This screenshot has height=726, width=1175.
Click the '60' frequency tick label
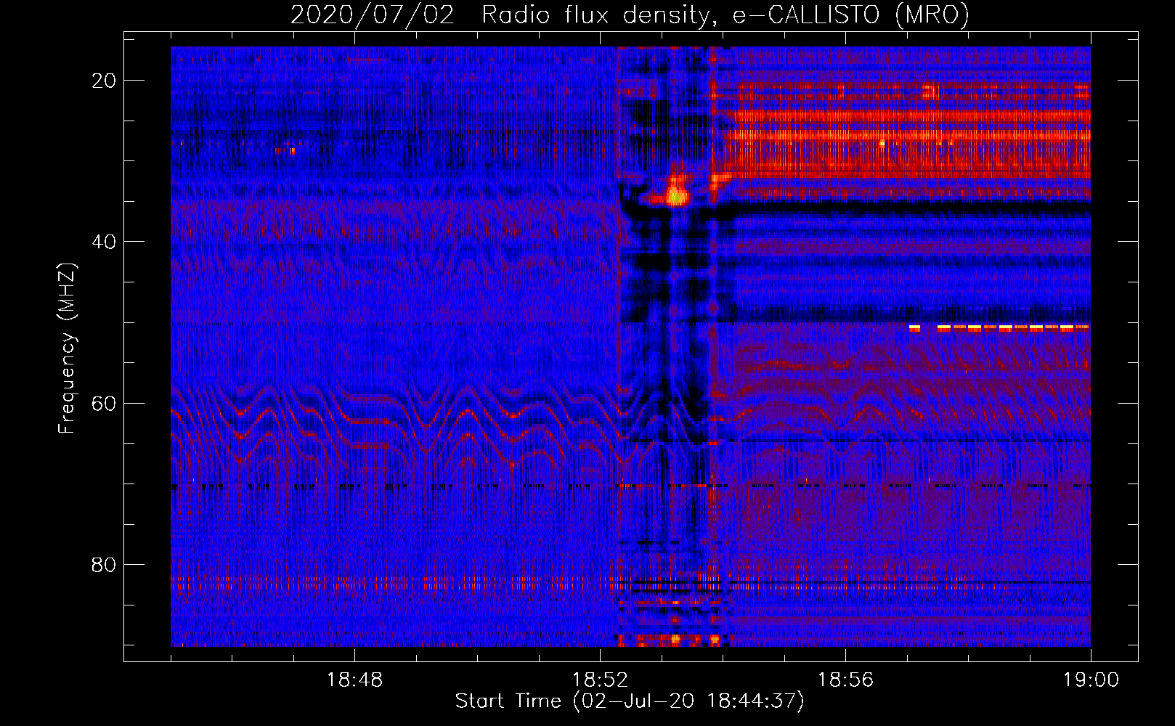click(105, 403)
